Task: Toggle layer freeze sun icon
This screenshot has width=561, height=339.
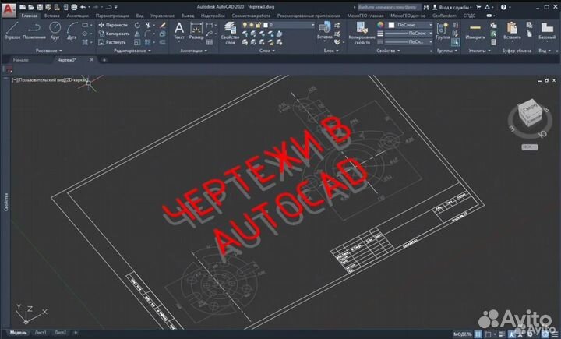Action: pos(252,25)
